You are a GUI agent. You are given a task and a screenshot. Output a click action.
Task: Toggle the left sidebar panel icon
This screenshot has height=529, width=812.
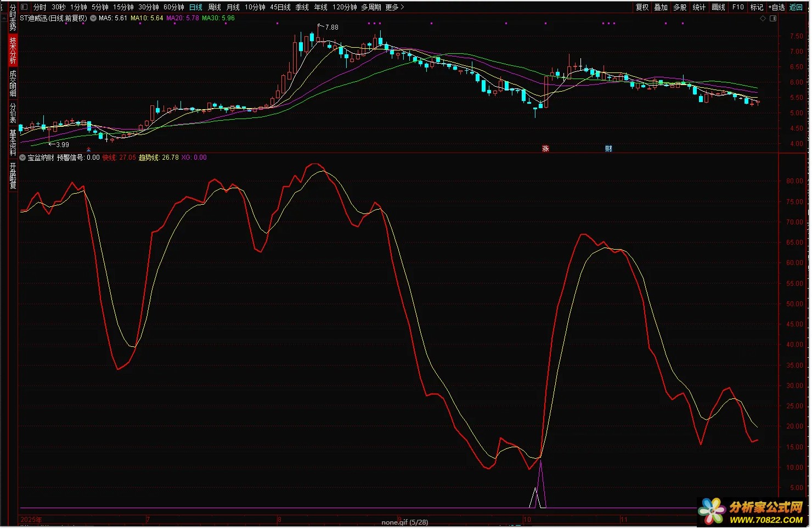(24, 7)
